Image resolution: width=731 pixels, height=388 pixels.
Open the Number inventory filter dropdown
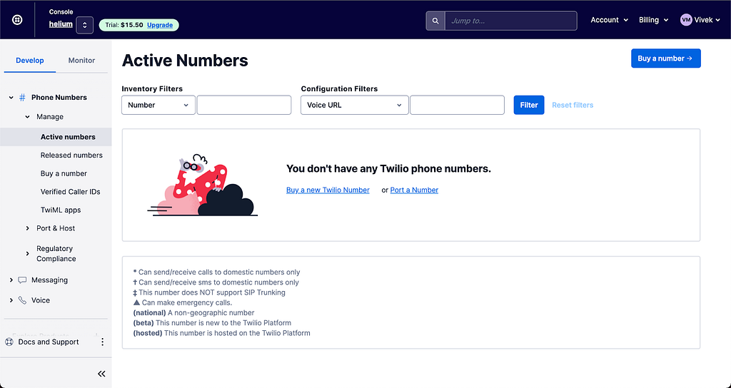(158, 106)
